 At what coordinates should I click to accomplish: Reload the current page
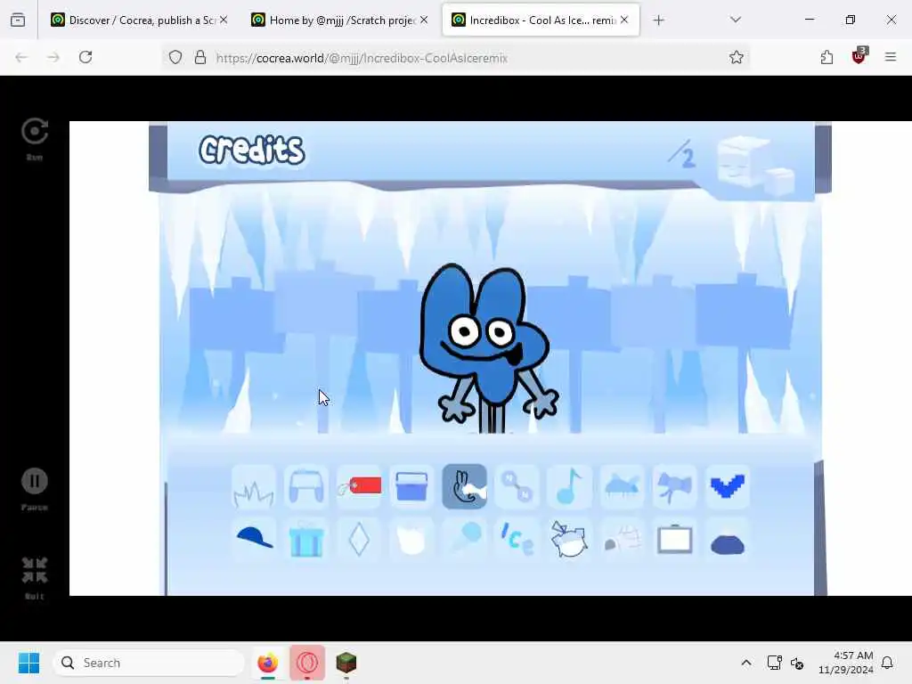pos(85,58)
